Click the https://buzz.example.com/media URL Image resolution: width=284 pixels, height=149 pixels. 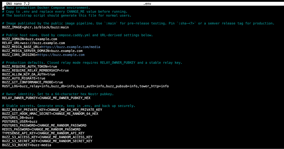tap(71, 47)
